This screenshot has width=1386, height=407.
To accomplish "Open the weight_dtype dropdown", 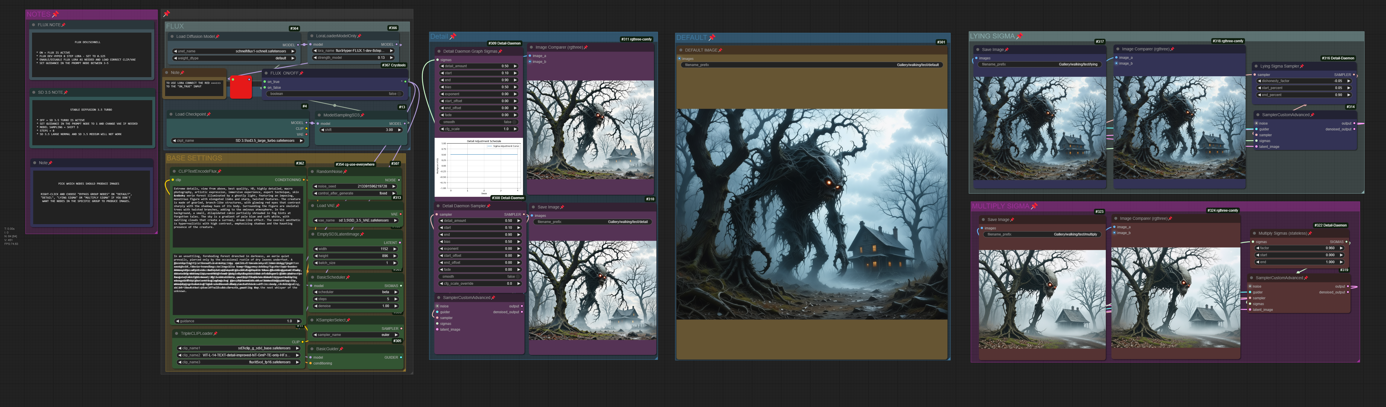I will coord(234,58).
